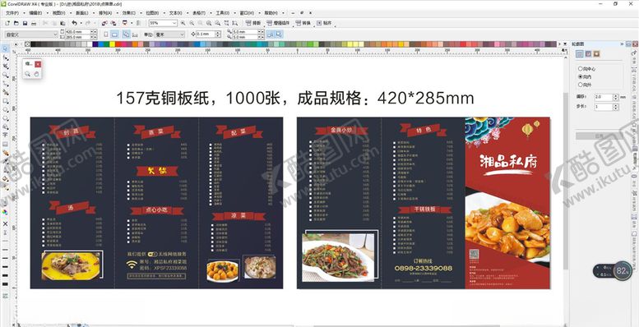Select the '向外' (outside) radio button
Viewport: 639px width, 327px height.
tap(580, 85)
